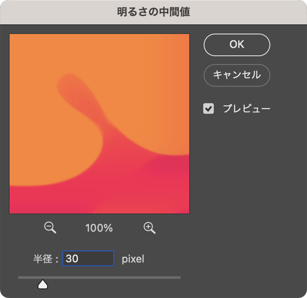Click the pink region in preview image
This screenshot has width=307, height=298.
62,199
